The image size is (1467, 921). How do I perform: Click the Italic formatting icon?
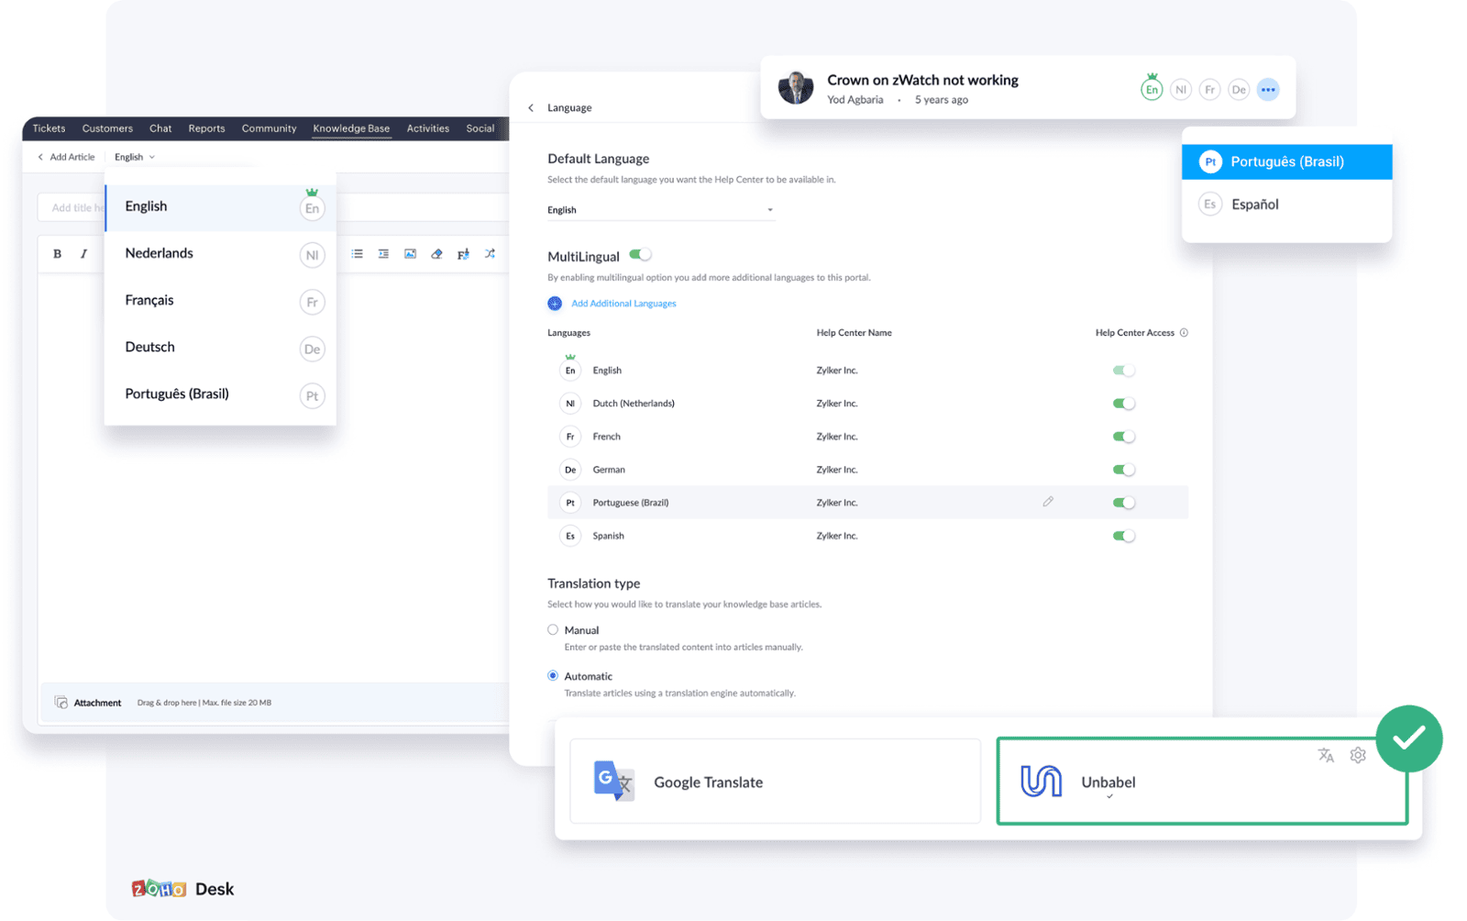(83, 254)
